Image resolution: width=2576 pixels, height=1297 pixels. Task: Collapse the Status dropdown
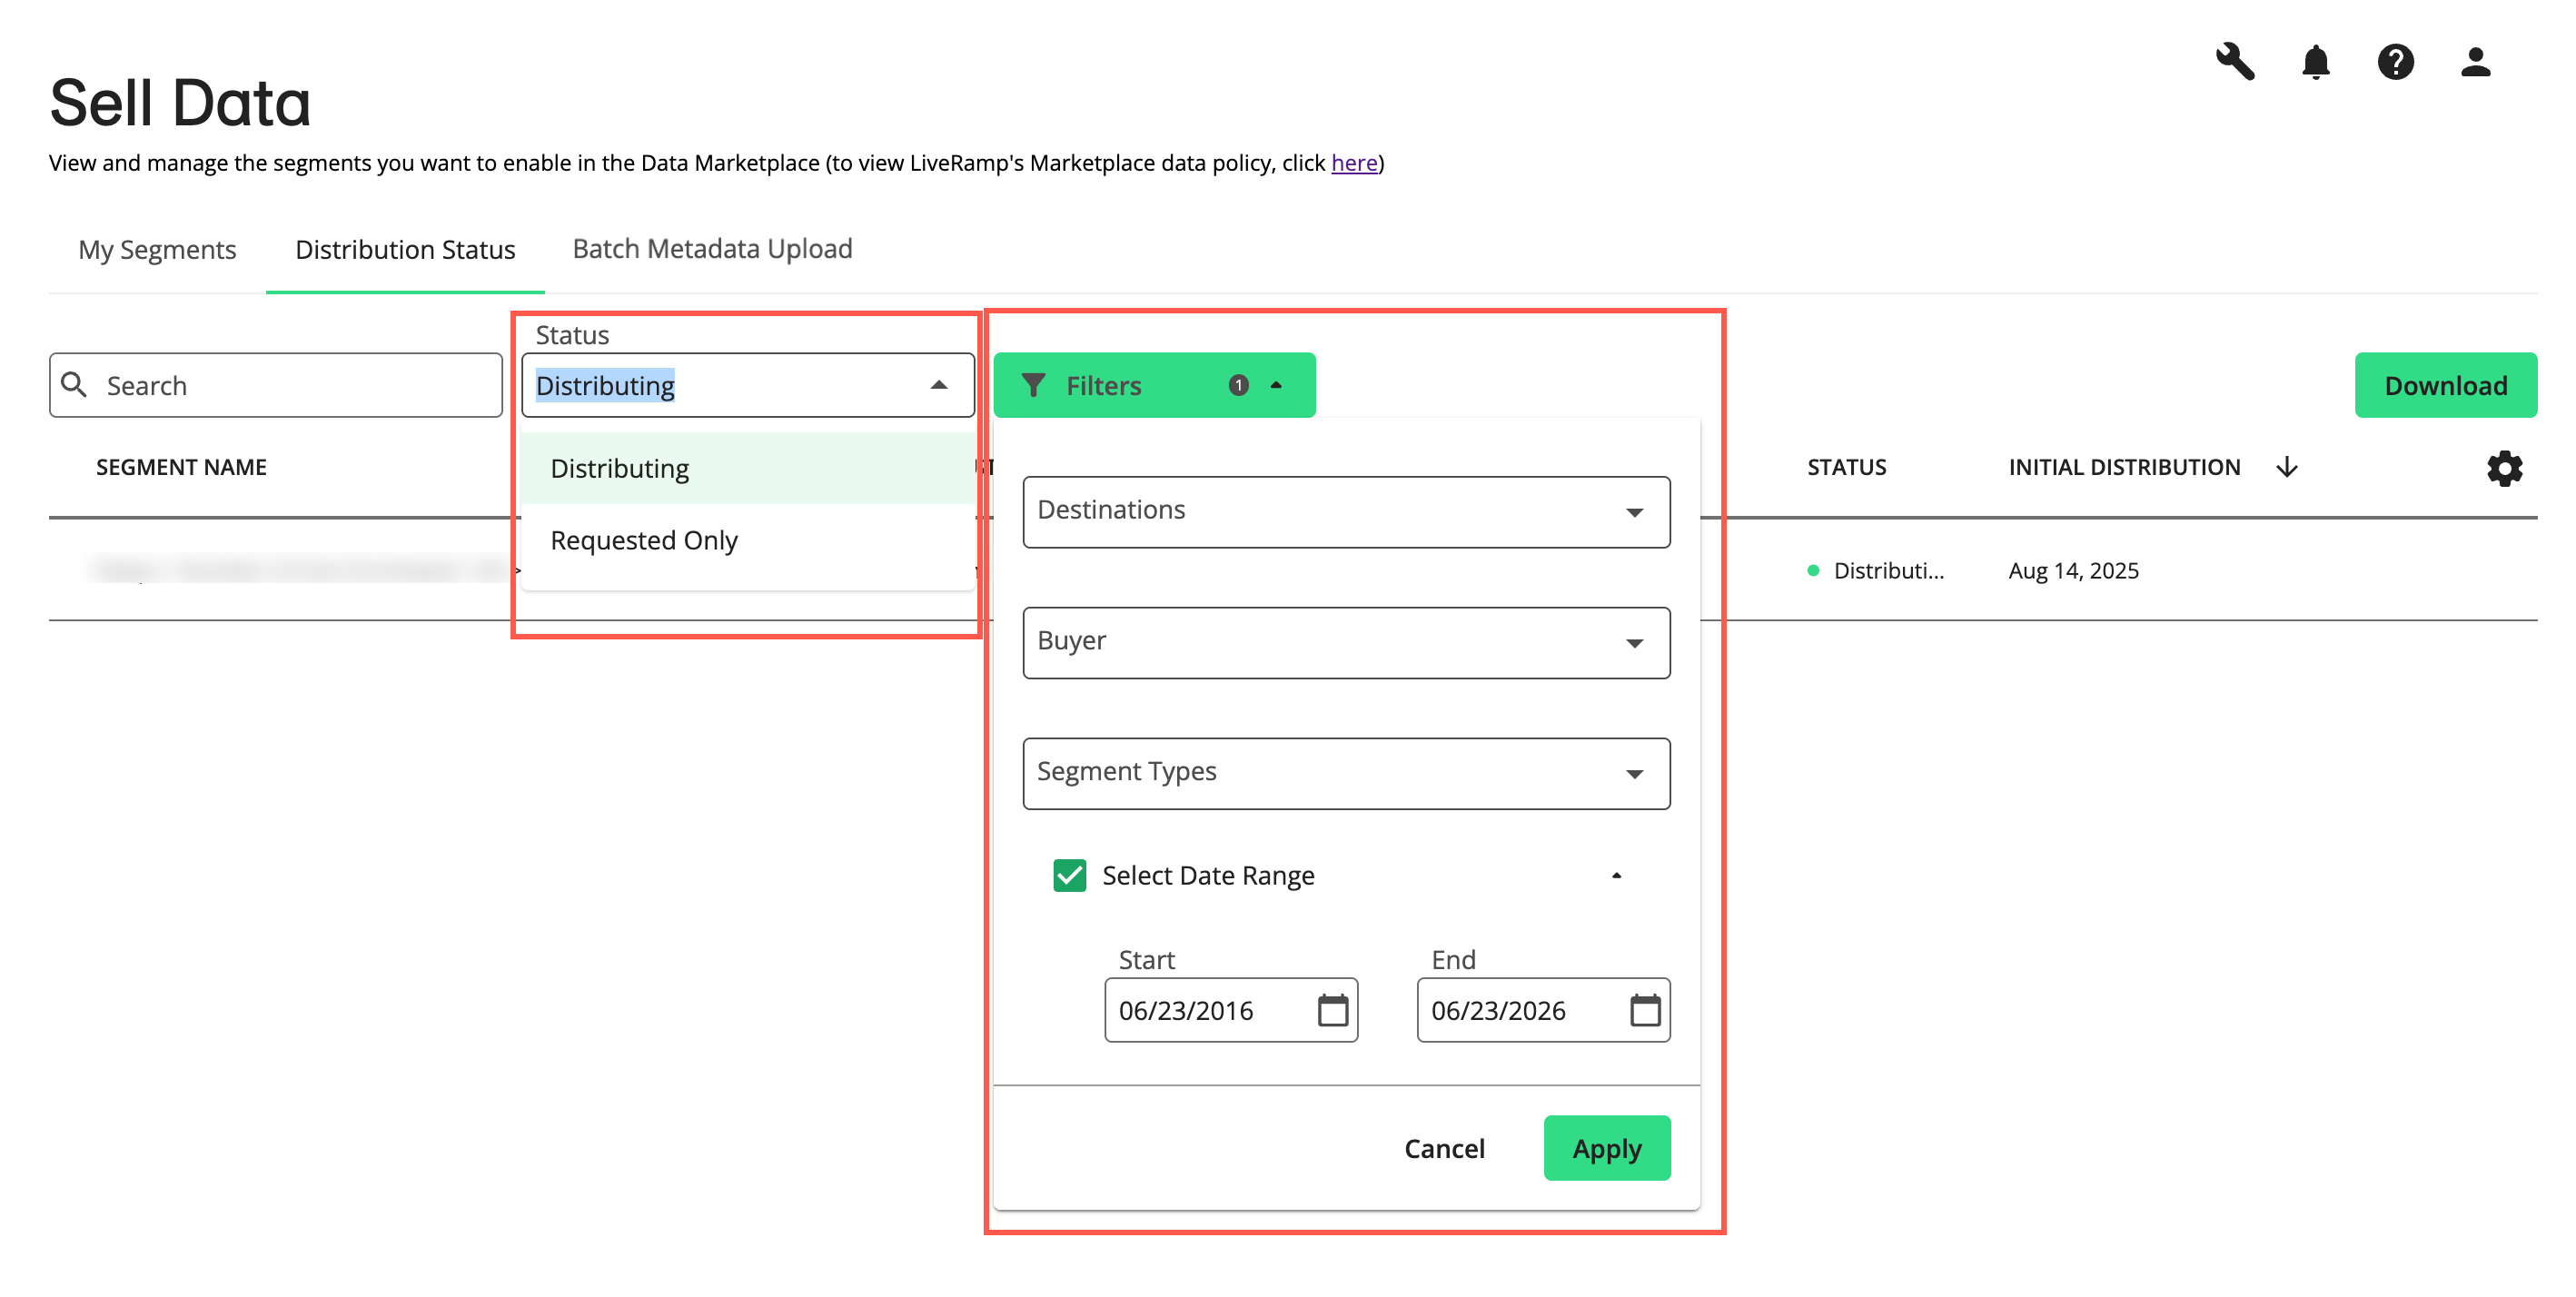(938, 385)
